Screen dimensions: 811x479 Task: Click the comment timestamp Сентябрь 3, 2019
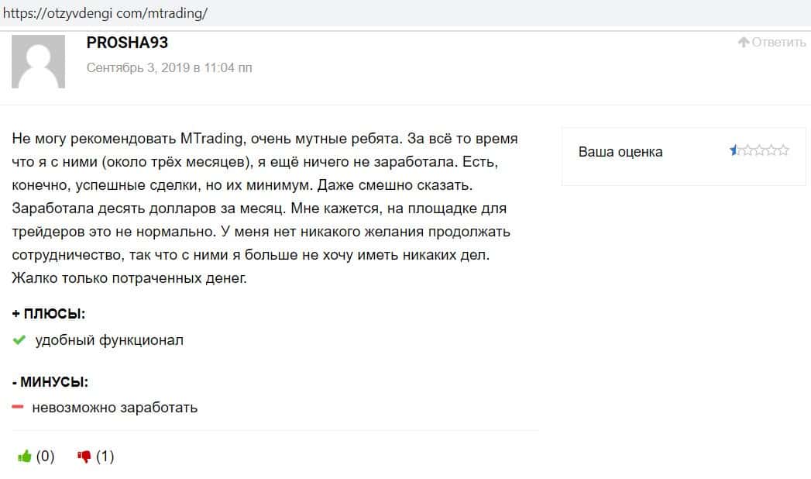[x=169, y=67]
